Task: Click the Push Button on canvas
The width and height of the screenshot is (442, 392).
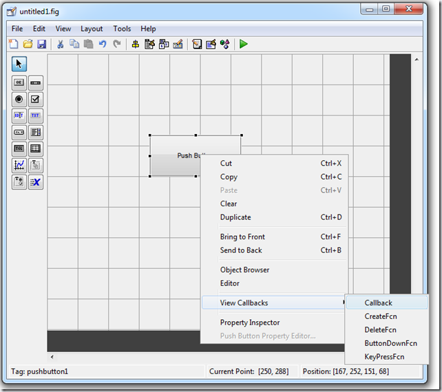Action: pyautogui.click(x=175, y=155)
